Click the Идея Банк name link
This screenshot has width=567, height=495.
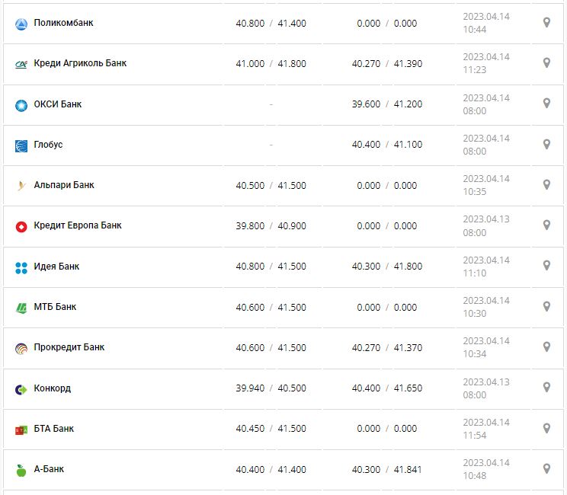tap(56, 267)
